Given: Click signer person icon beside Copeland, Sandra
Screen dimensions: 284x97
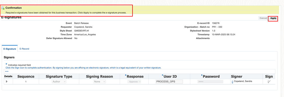Looking at the screenshot, I should (x=232, y=82).
